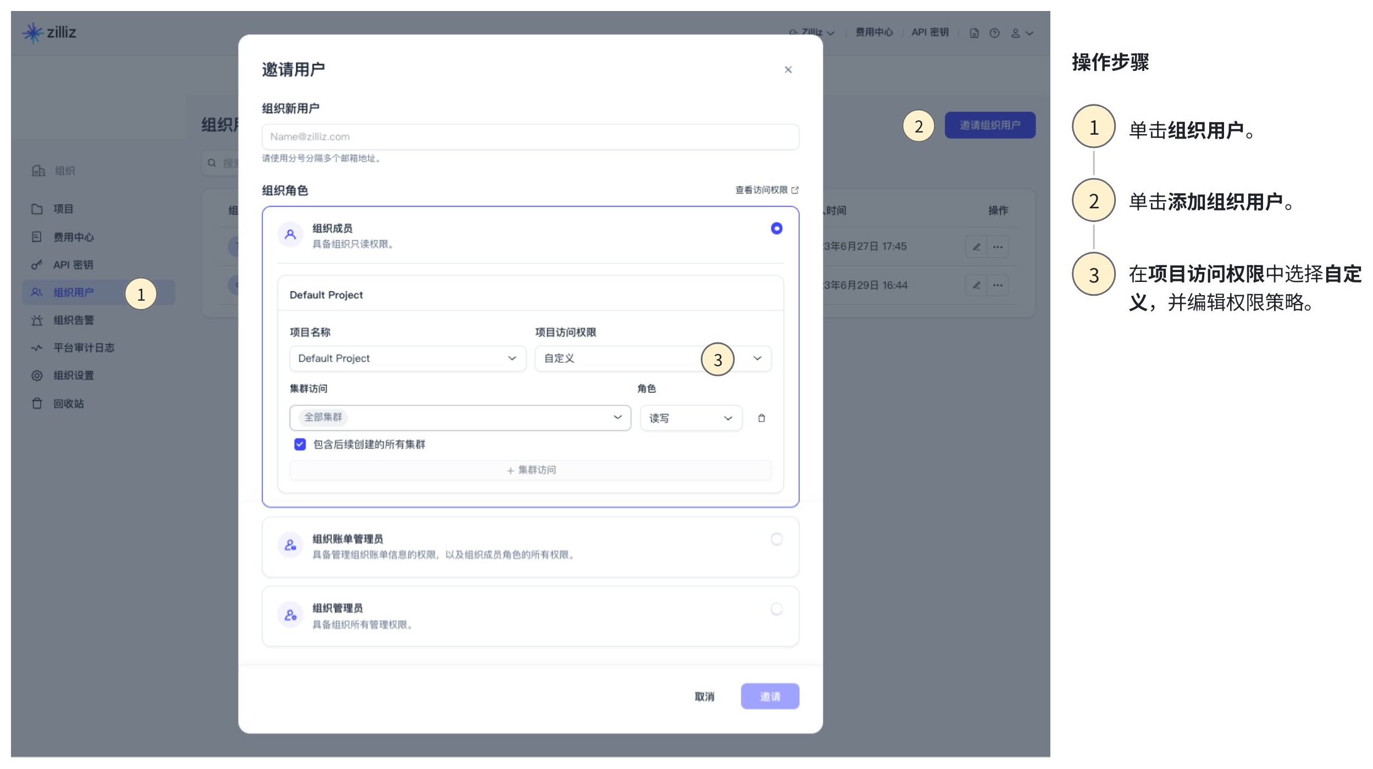Go to 回收站 in the sidebar
The height and width of the screenshot is (769, 1373).
(68, 404)
